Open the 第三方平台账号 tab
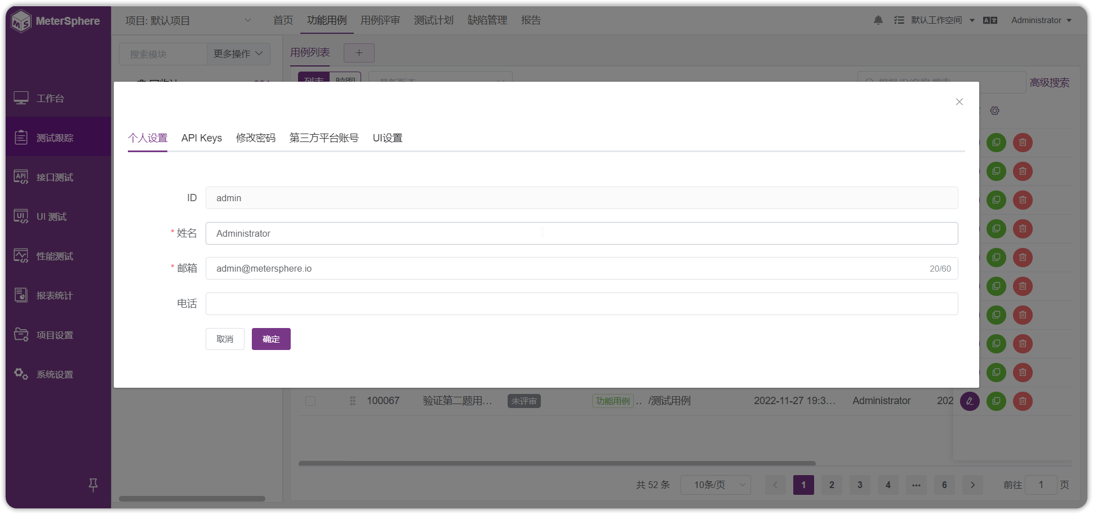 [x=324, y=138]
